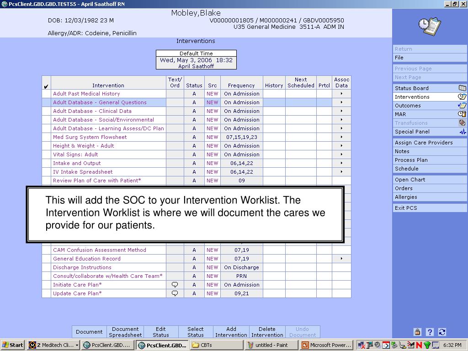Tick the checkbox for Discharge Instructions
This screenshot has width=468, height=351.
pyautogui.click(x=46, y=267)
